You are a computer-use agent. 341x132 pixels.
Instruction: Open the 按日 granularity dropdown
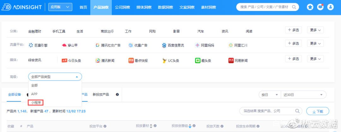click(270, 95)
